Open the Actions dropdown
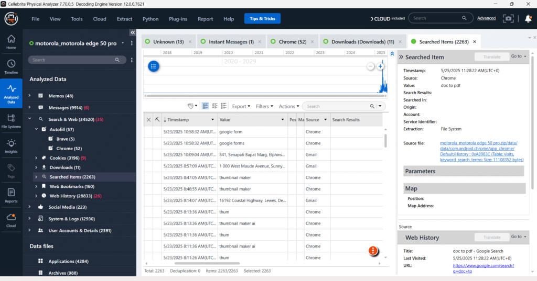The width and height of the screenshot is (537, 281). pyautogui.click(x=289, y=106)
